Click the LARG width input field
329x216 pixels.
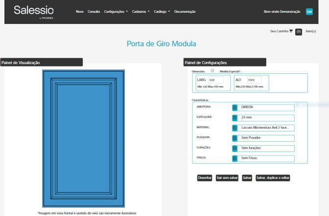pyautogui.click(x=215, y=80)
